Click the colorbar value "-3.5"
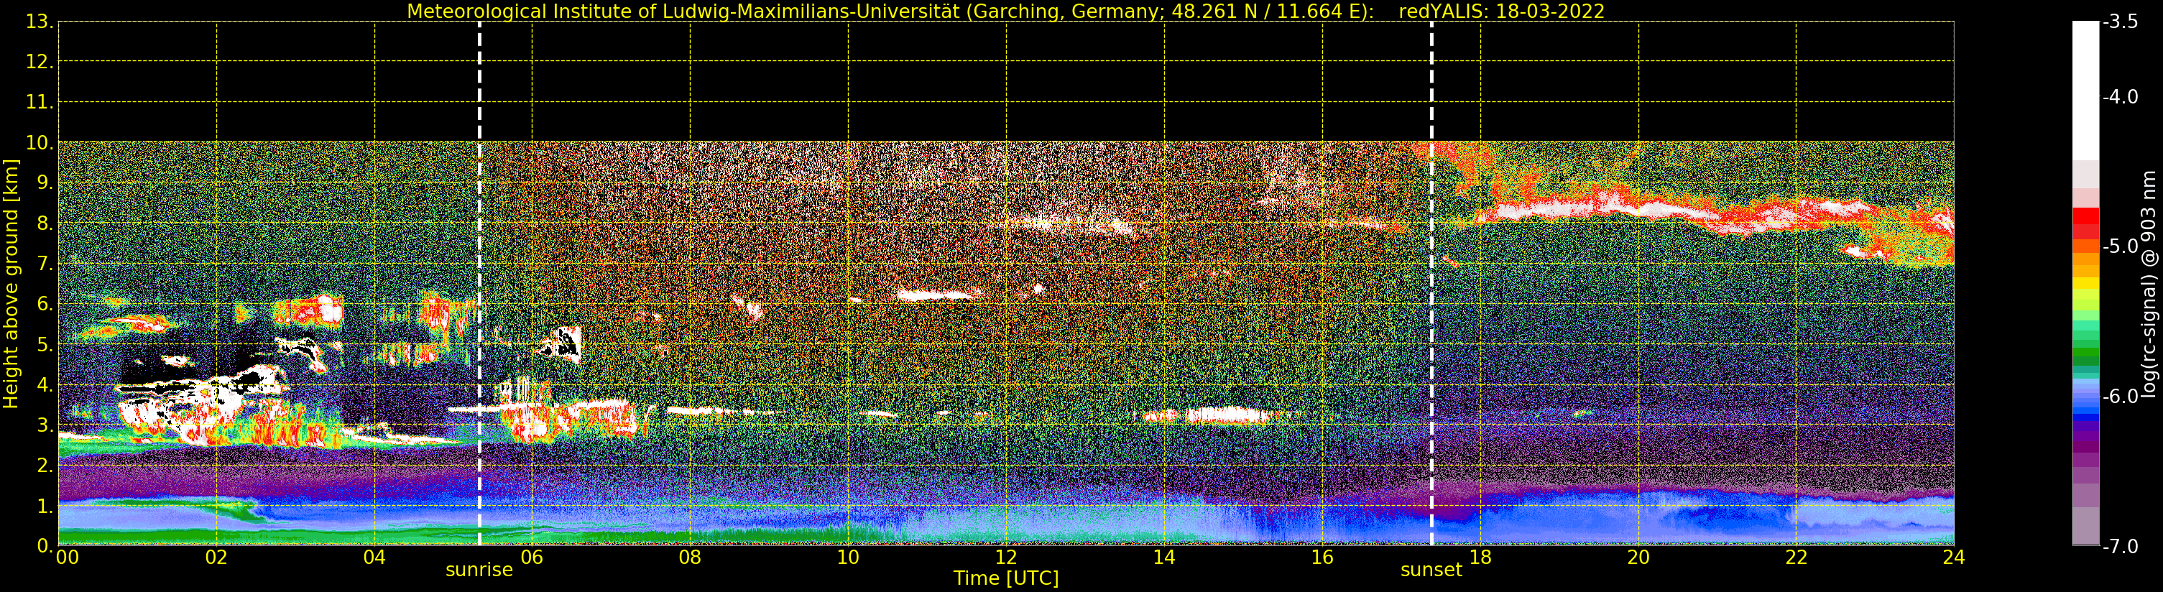 pos(2120,22)
